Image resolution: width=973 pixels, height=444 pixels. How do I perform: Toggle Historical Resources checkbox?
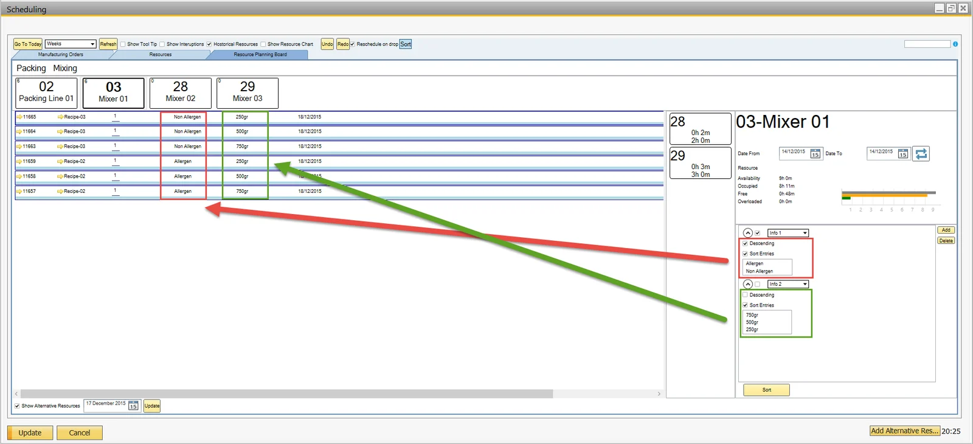pos(209,44)
